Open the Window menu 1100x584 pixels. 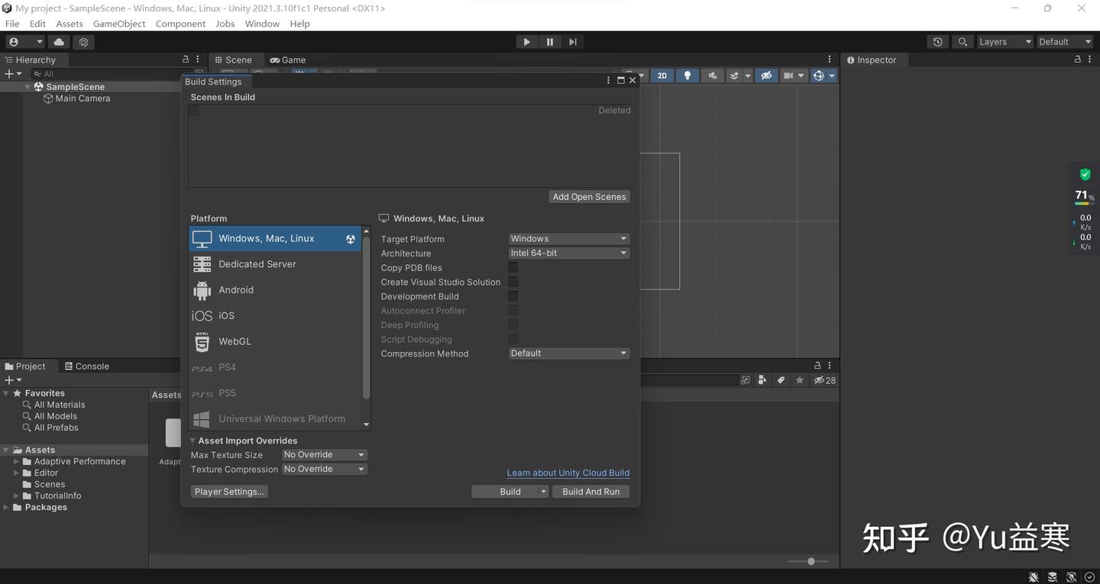click(262, 23)
